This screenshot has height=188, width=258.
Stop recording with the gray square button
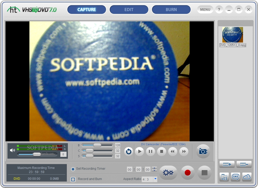click(205, 173)
